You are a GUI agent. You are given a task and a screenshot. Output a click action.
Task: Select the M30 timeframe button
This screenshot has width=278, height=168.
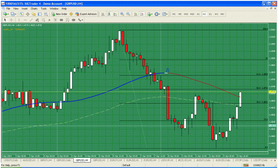192,14
